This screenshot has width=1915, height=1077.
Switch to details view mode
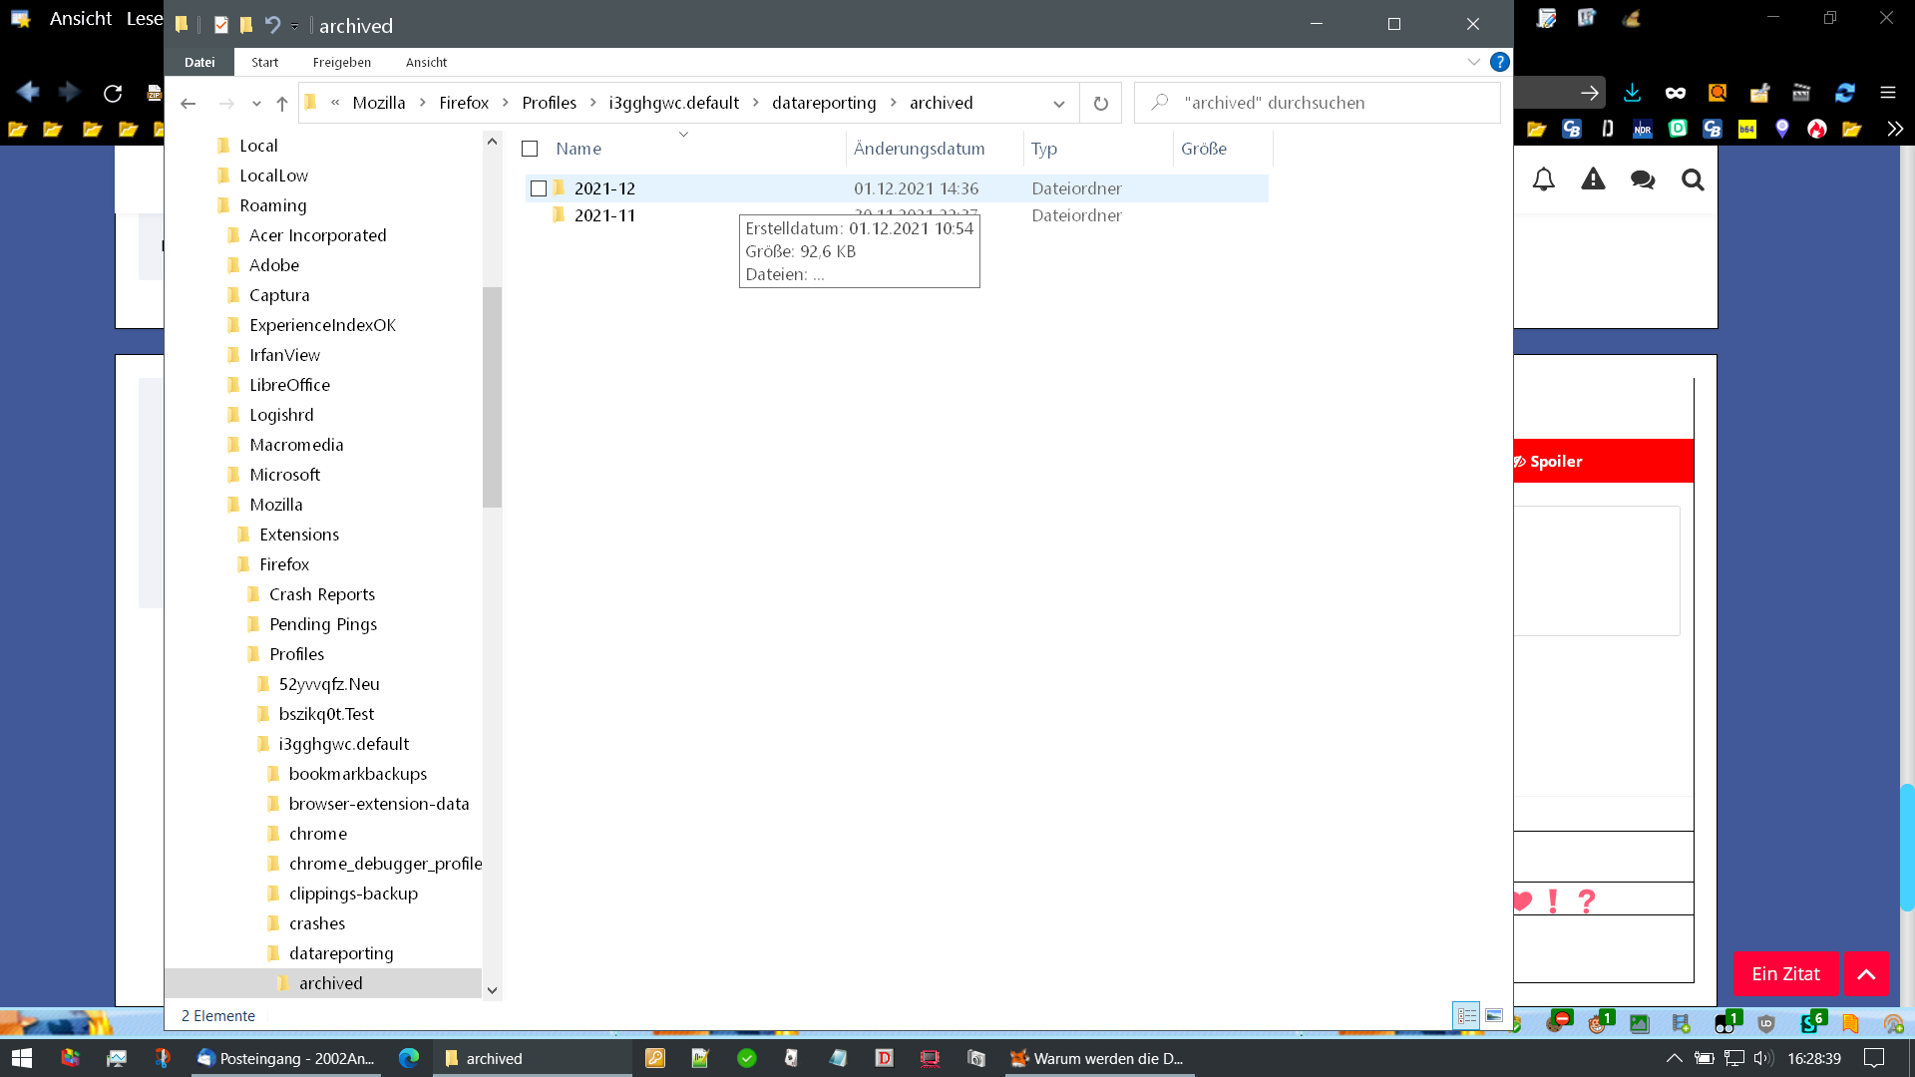1466,1015
